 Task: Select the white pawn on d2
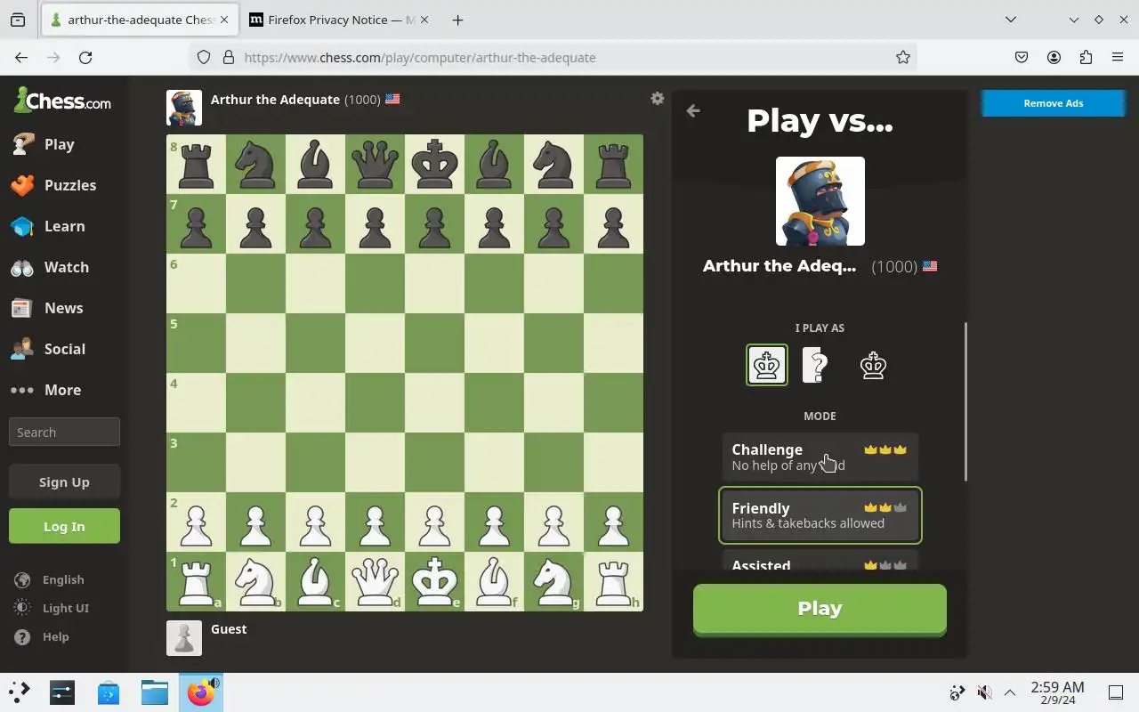[x=375, y=522]
